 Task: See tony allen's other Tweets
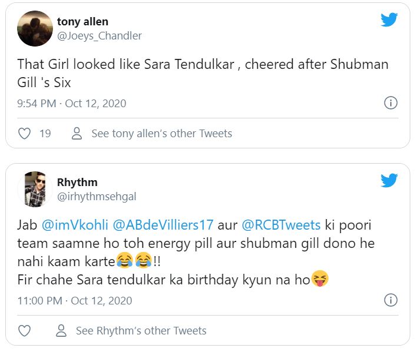(x=162, y=134)
